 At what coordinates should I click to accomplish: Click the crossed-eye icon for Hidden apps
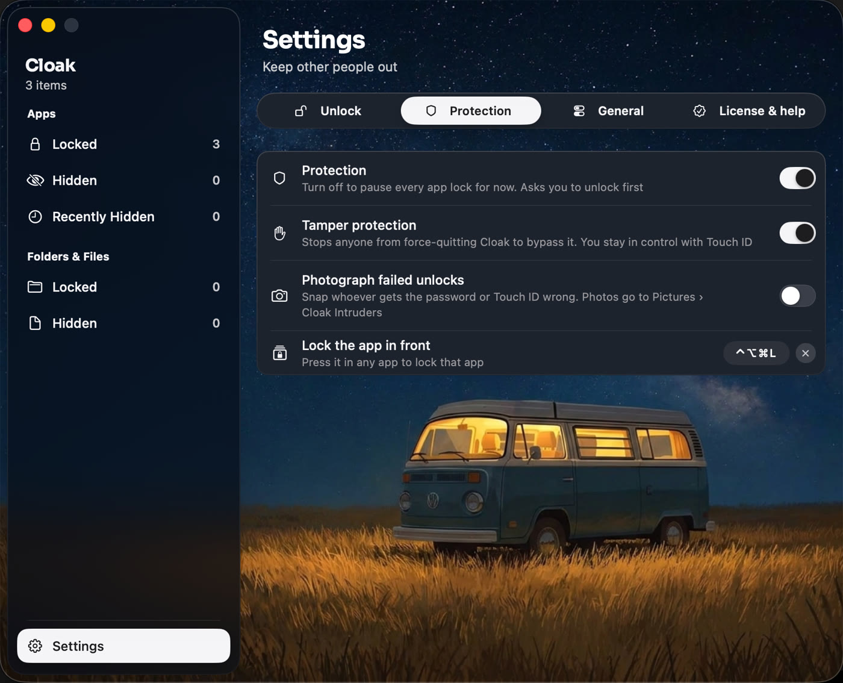pyautogui.click(x=36, y=181)
